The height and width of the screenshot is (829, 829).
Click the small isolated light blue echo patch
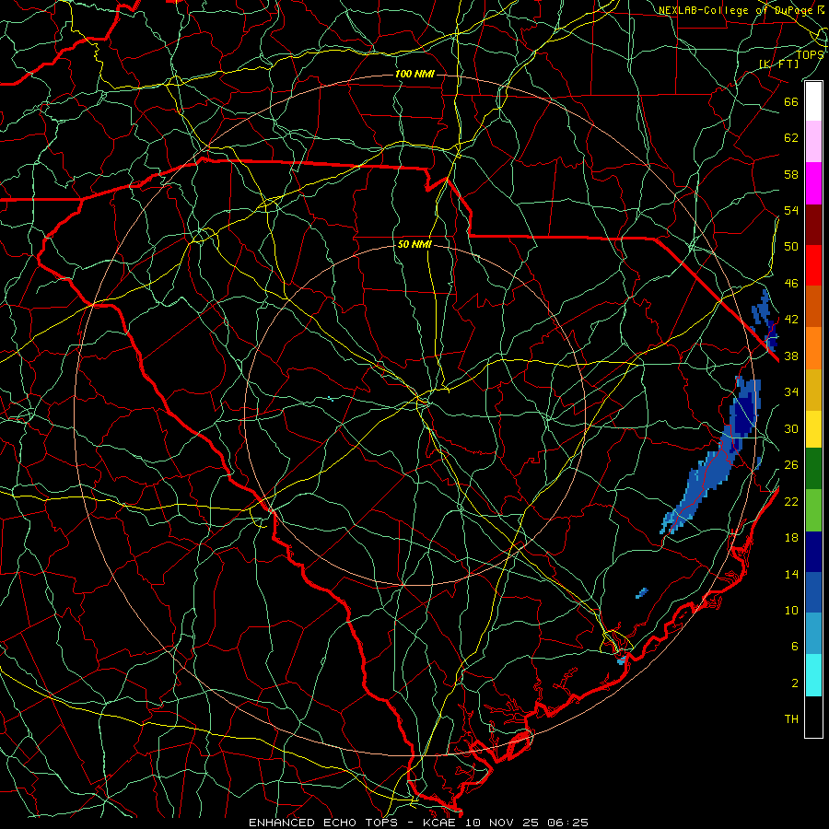point(642,592)
